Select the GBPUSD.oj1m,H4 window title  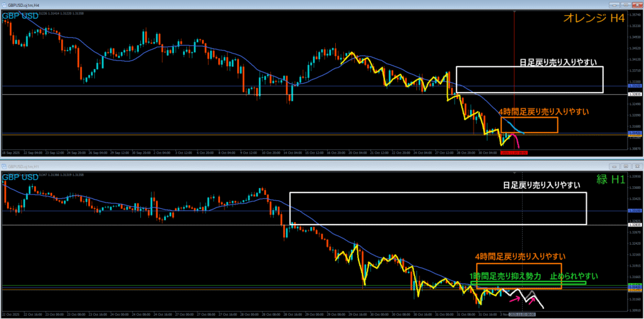(x=23, y=4)
